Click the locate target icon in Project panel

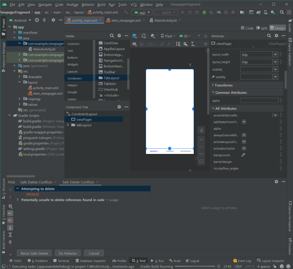point(37,20)
